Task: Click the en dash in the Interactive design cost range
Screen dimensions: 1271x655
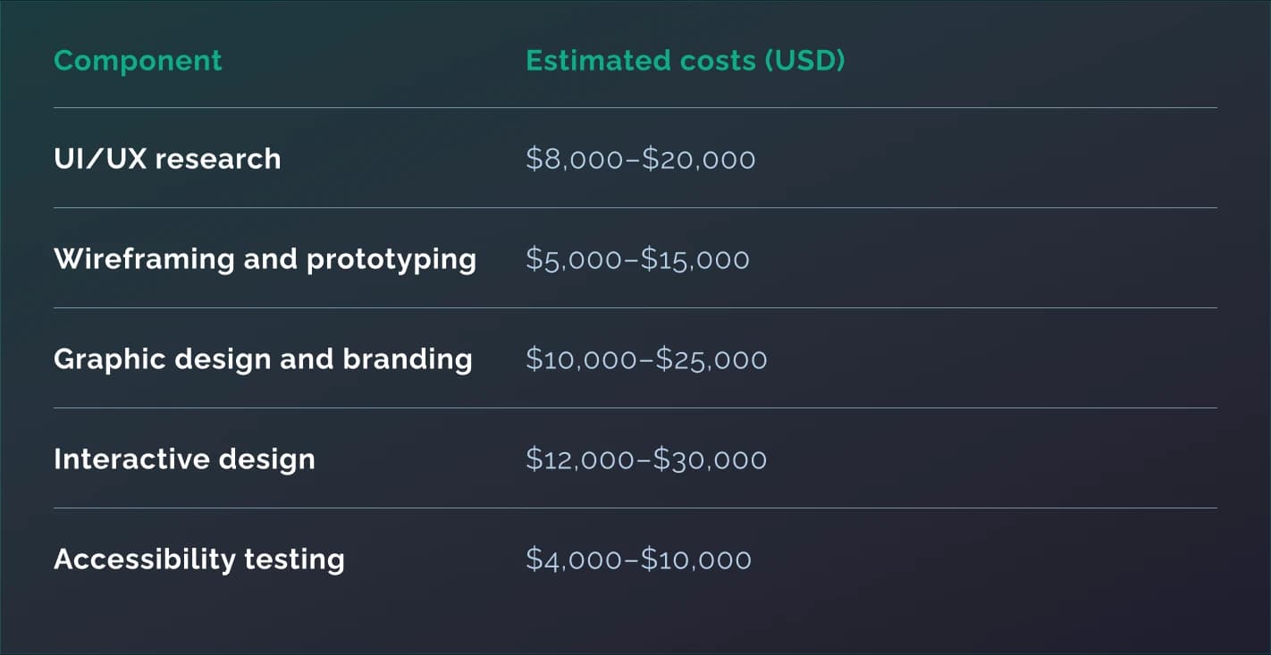Action: [646, 460]
